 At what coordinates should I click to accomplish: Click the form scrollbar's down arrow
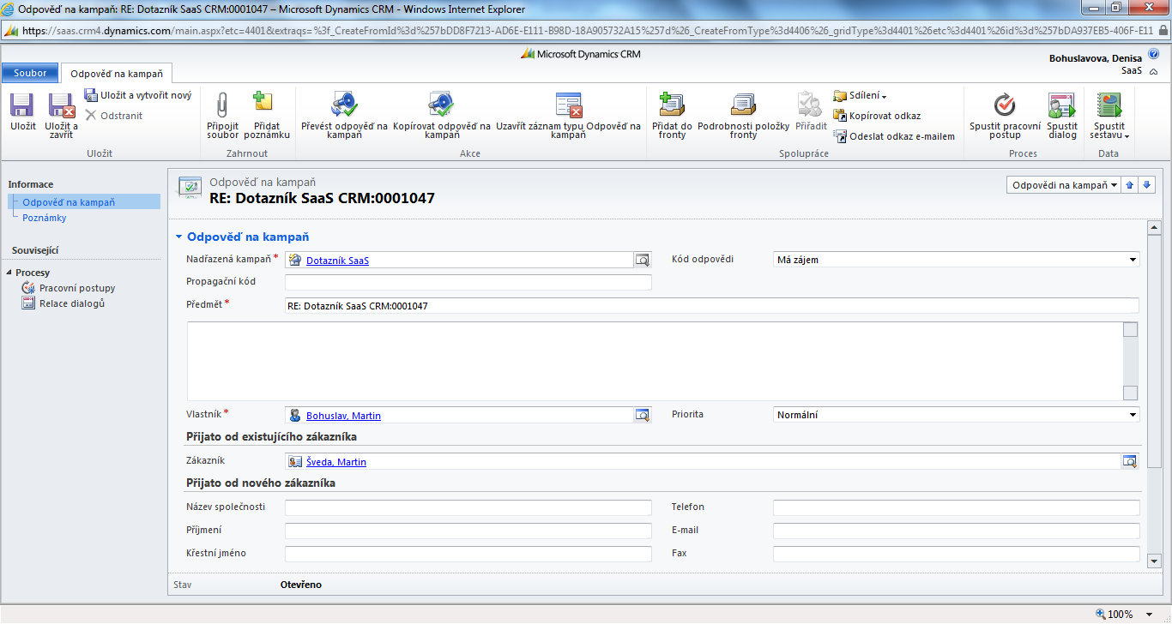coord(1154,560)
